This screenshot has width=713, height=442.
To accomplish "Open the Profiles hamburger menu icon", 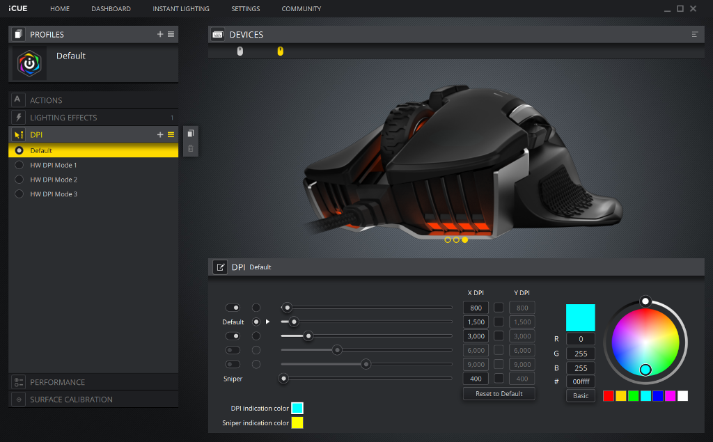I will tap(171, 34).
